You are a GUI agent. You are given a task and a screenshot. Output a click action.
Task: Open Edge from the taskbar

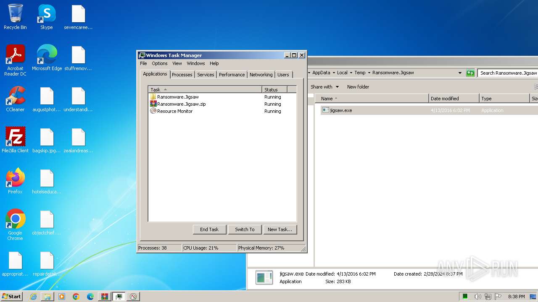90,297
